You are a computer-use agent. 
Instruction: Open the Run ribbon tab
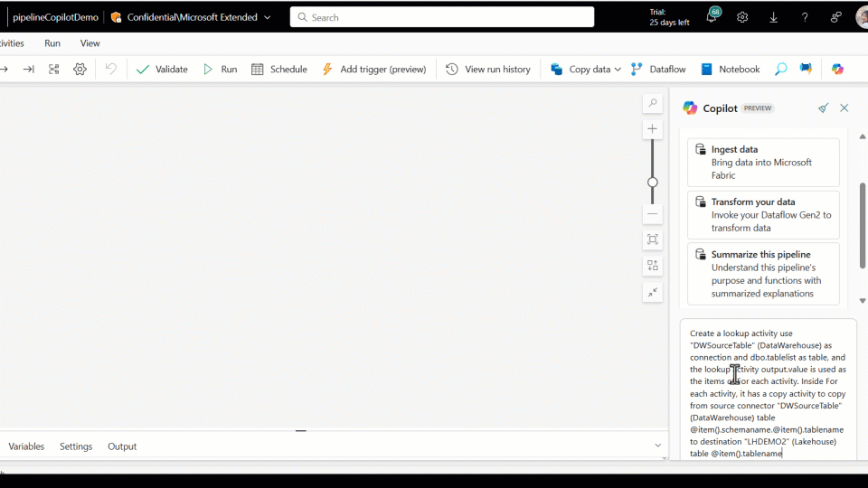coord(52,43)
